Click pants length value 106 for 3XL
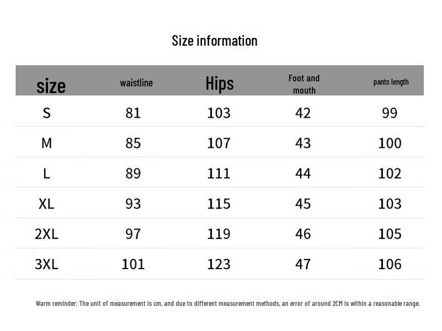The width and height of the screenshot is (442, 331). (x=390, y=264)
